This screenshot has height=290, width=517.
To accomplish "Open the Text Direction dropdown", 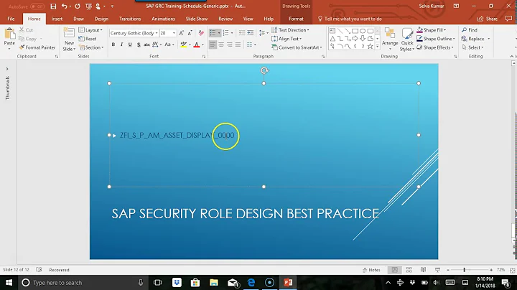I will coord(290,30).
